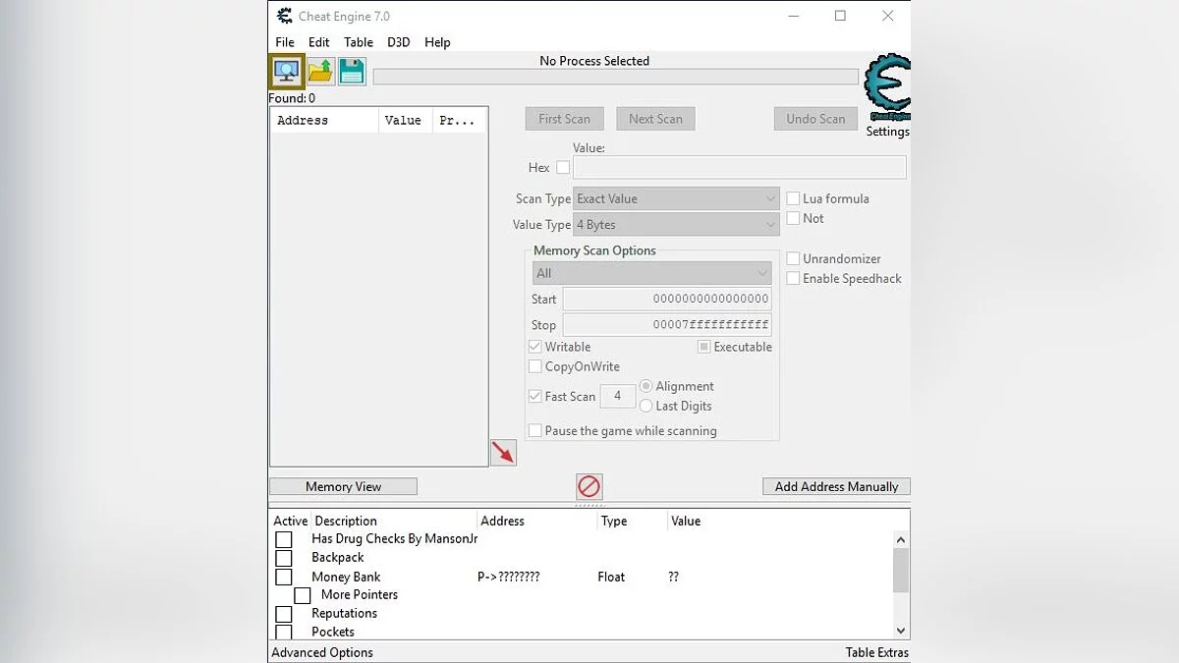The image size is (1179, 663).
Task: Enable Speedhack
Action: pyautogui.click(x=794, y=278)
